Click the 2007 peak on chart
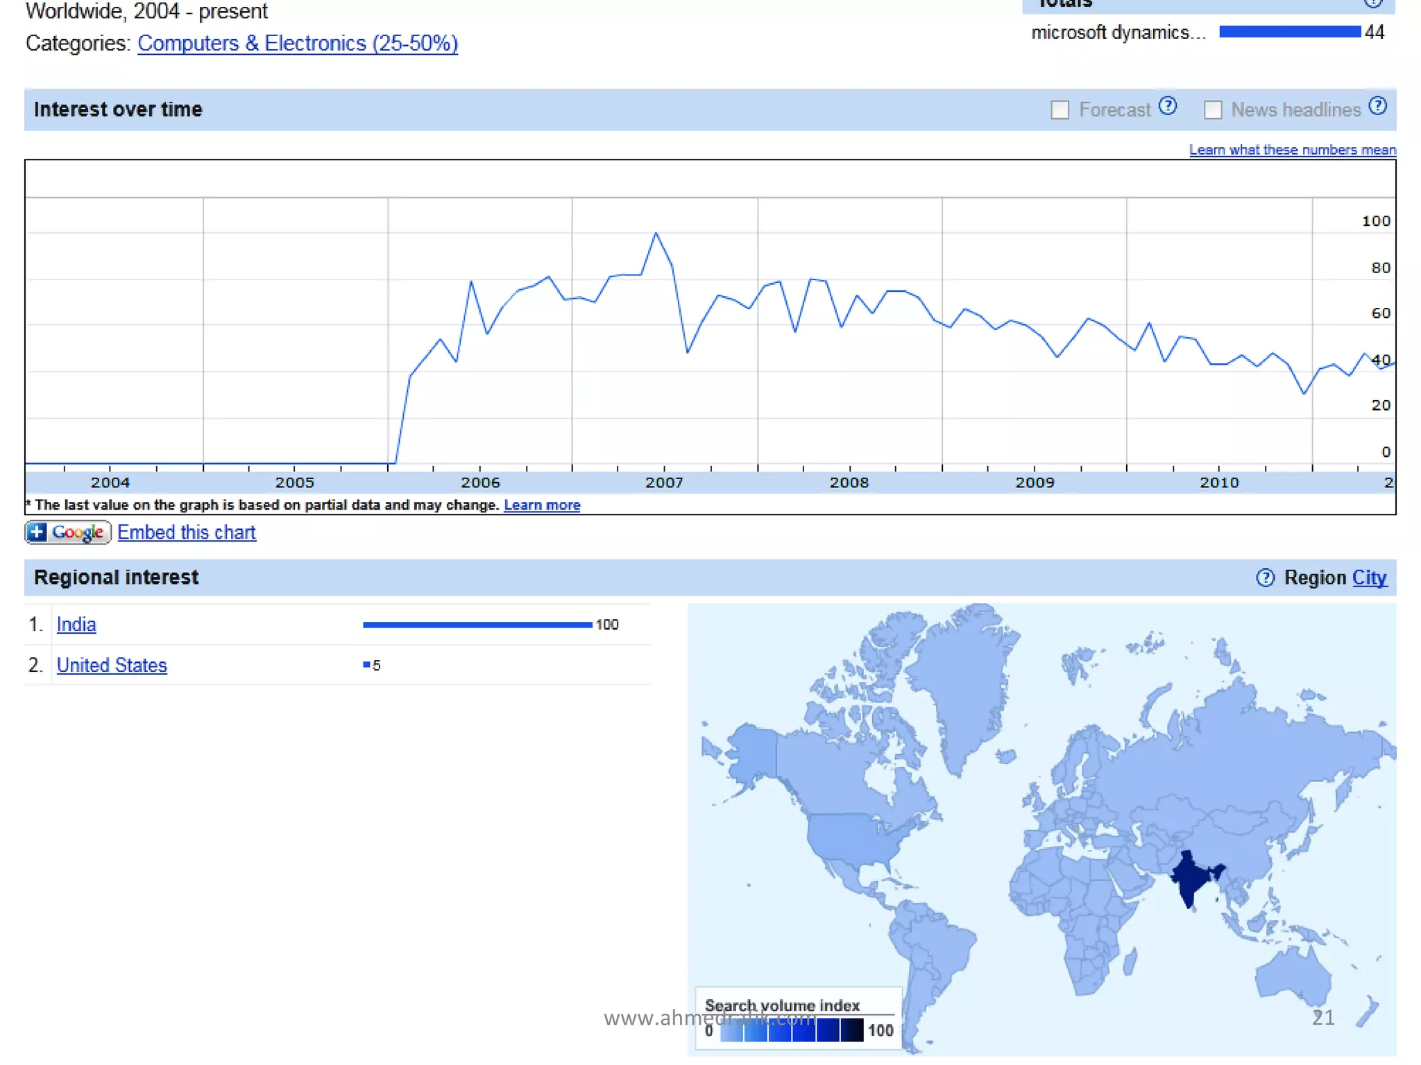This screenshot has height=1065, width=1421. [x=656, y=234]
